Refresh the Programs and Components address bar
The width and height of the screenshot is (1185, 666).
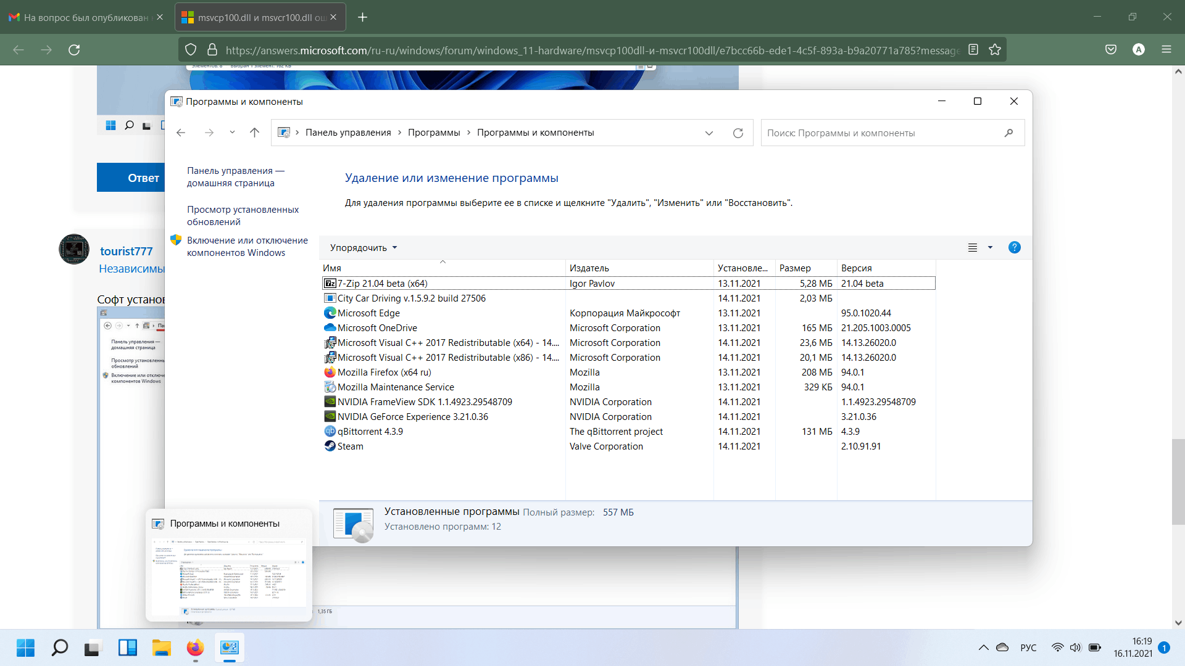[x=738, y=133]
